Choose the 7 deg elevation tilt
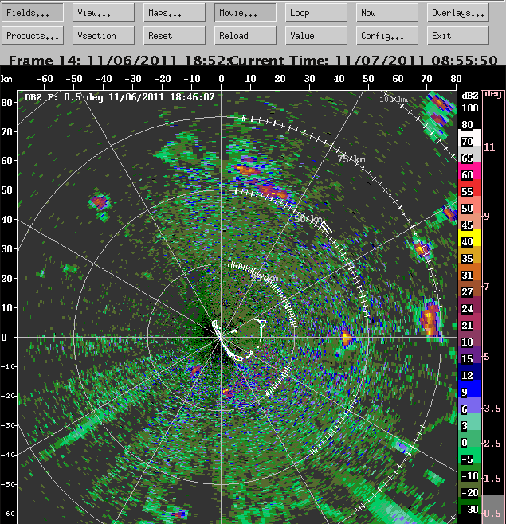506x524 pixels. [x=487, y=286]
